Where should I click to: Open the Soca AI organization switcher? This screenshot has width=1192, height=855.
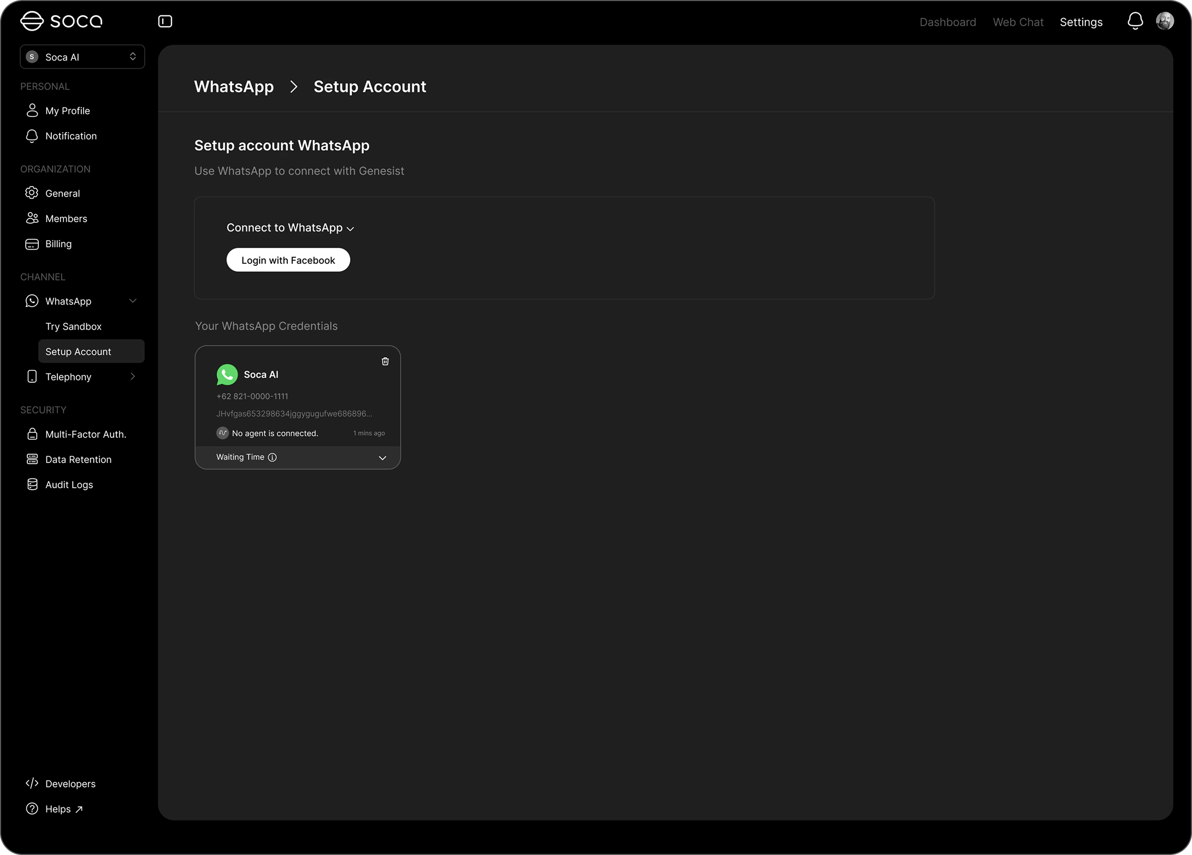point(82,57)
